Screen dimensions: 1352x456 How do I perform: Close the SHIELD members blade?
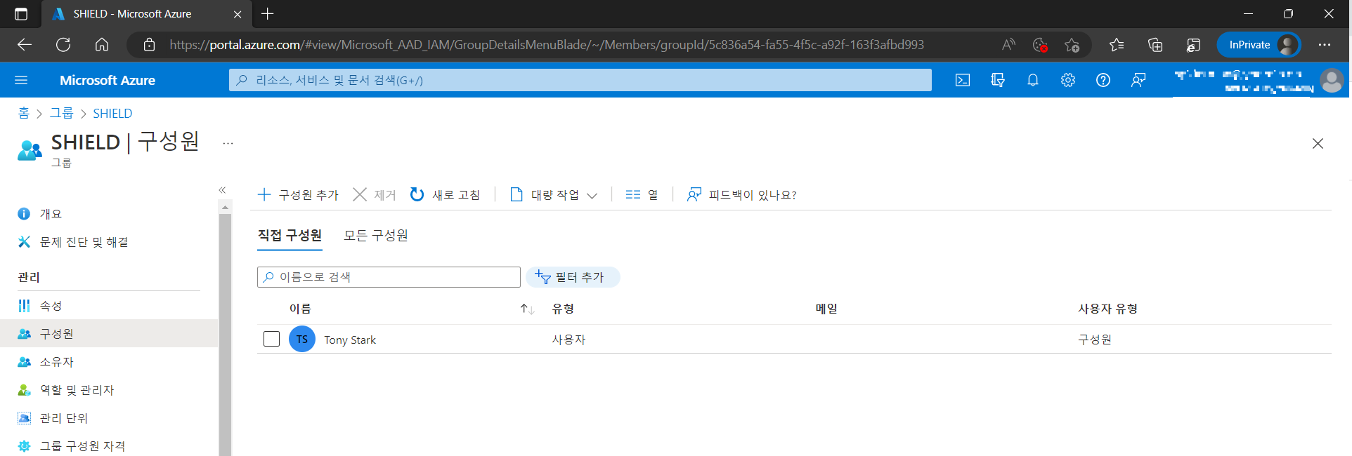(1318, 144)
